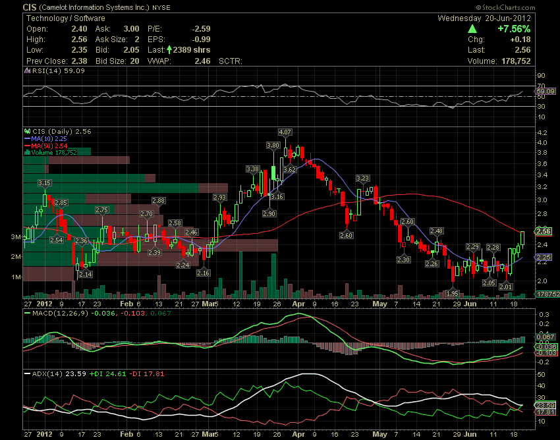Click the MA(10) 2.25 legend entry
This screenshot has width=560, height=440.
49,138
